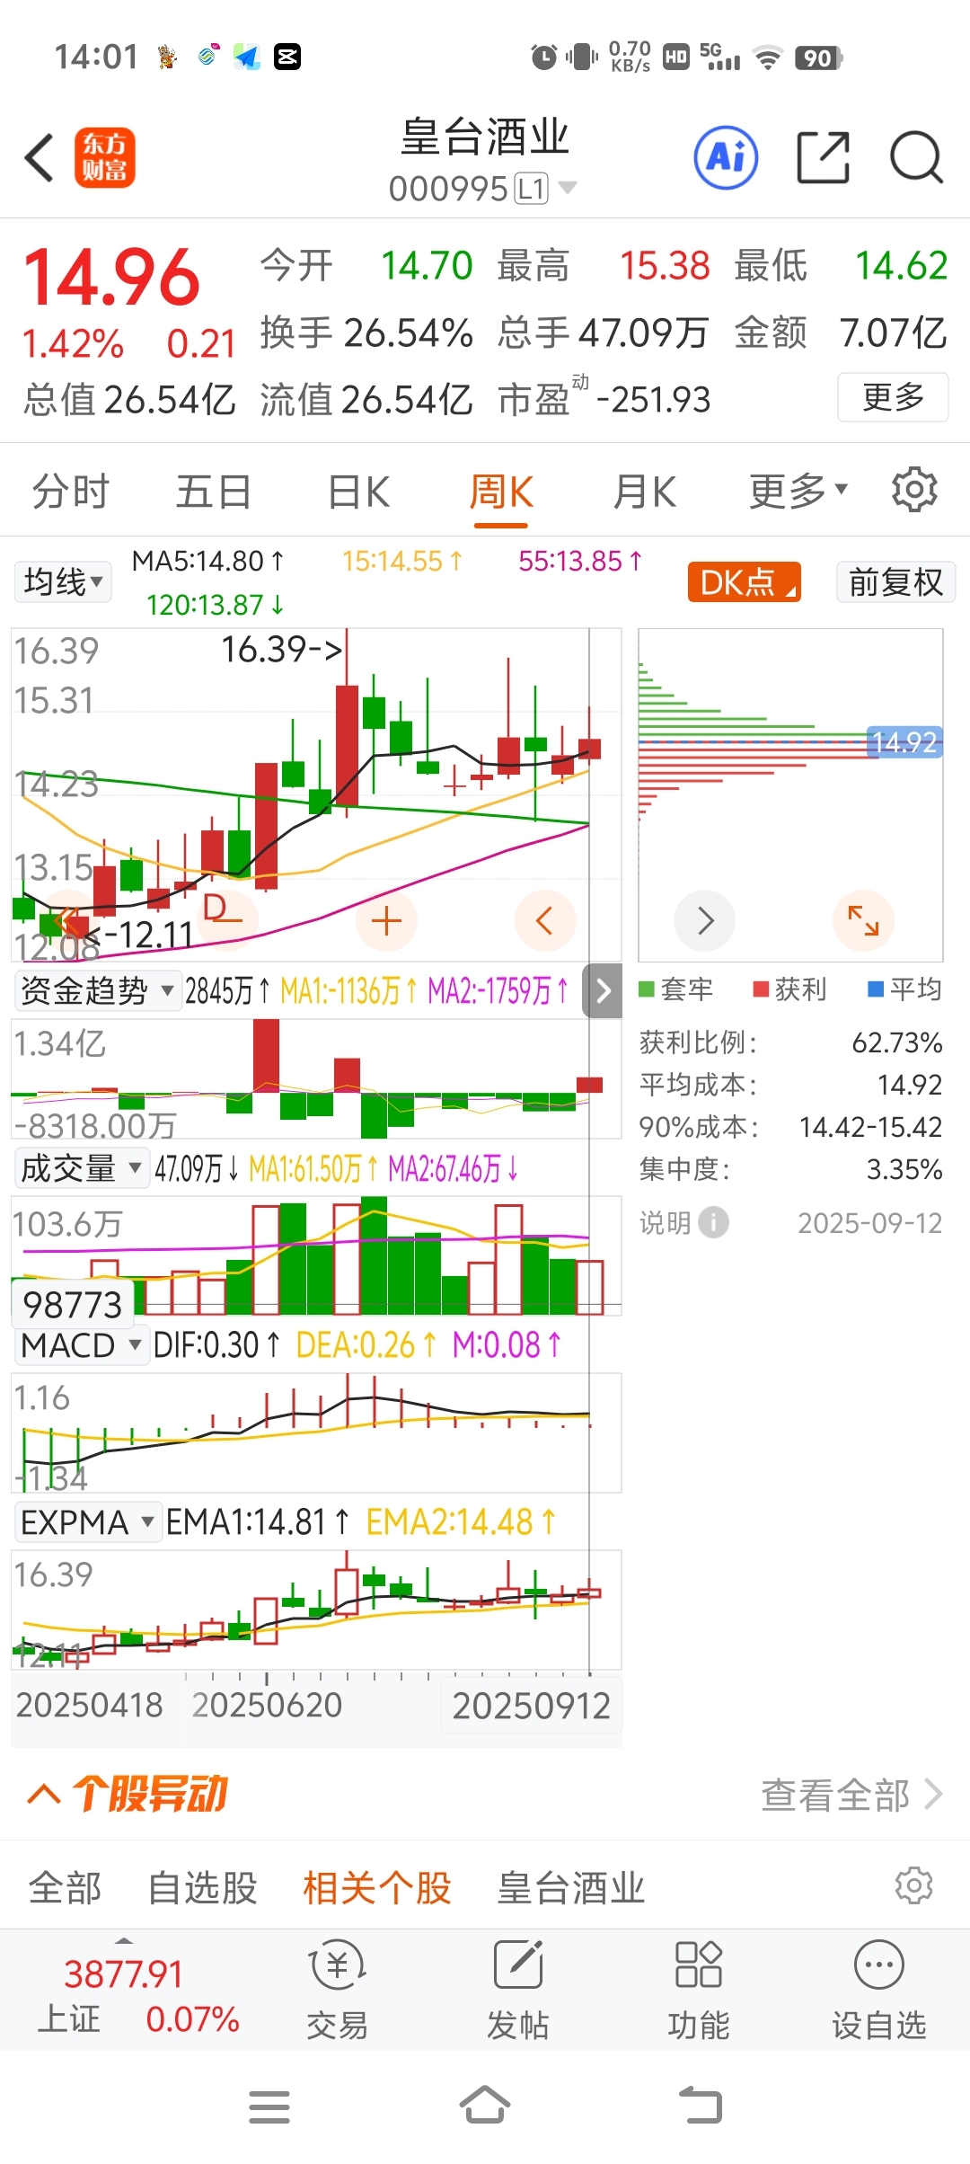Tap the 90%成本 14.42-15.42 value
The width and height of the screenshot is (970, 2164).
[870, 1127]
